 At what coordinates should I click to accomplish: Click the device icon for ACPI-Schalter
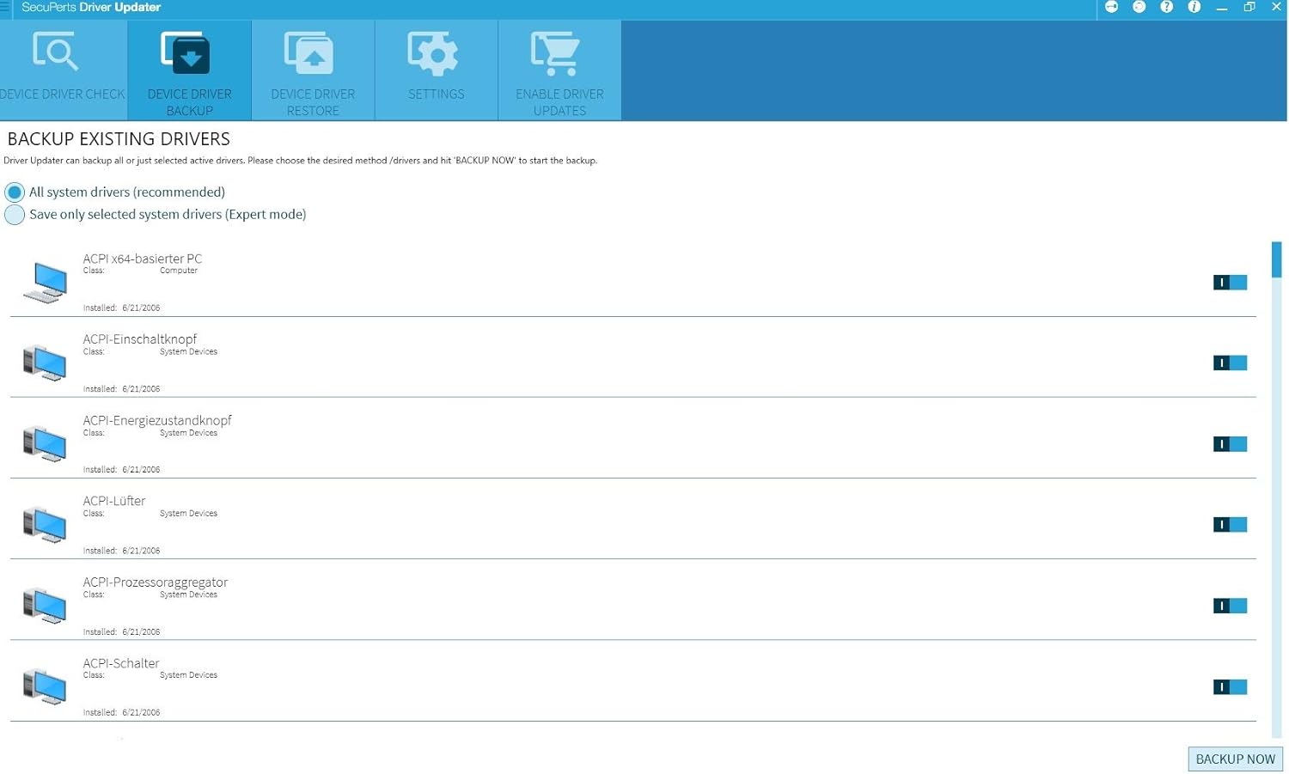coord(46,686)
